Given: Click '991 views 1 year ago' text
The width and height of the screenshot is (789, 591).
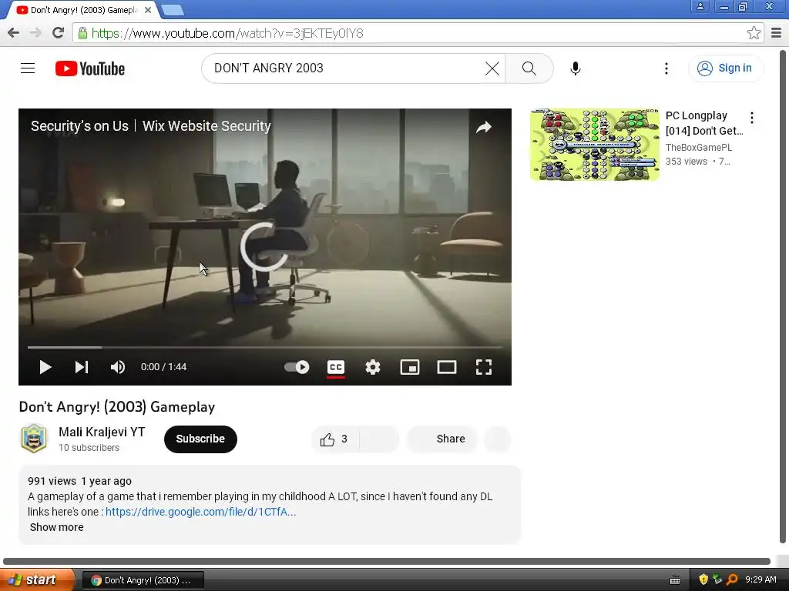Looking at the screenshot, I should point(79,481).
